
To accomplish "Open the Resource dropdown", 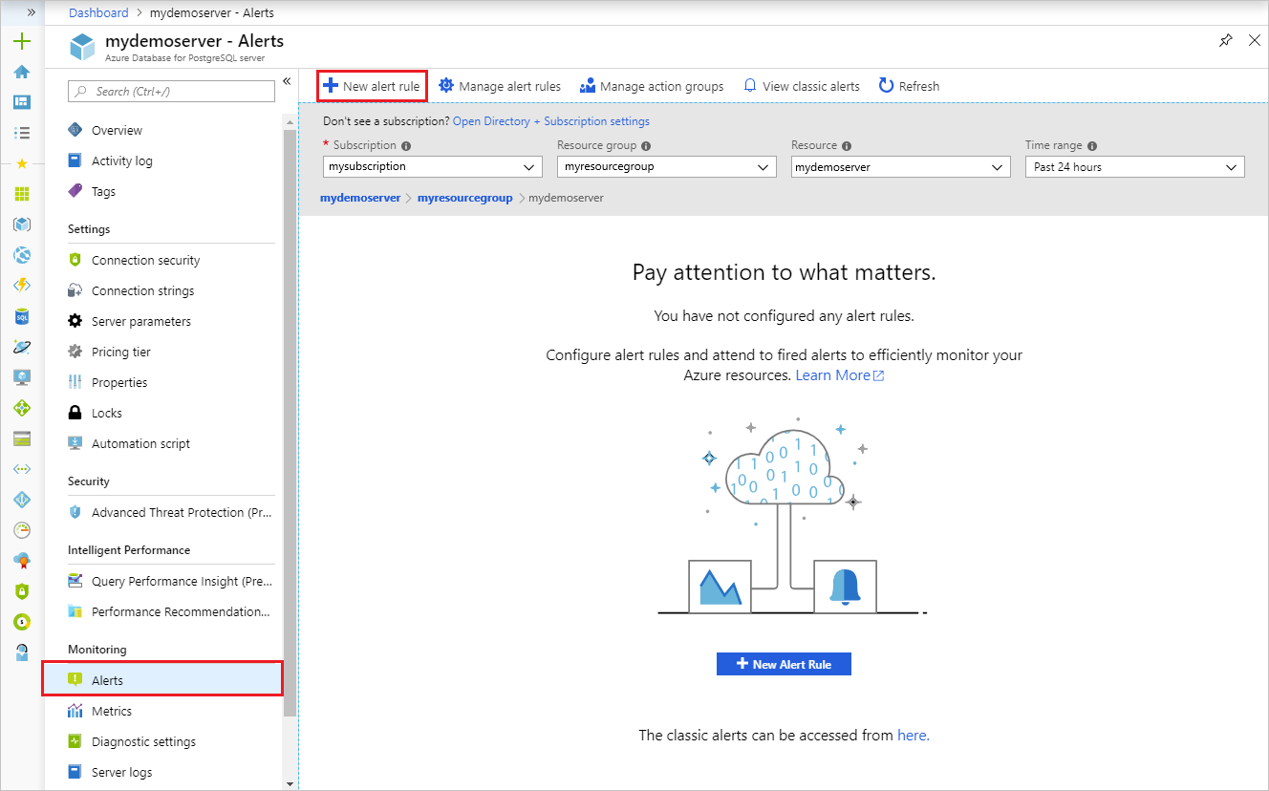I will (x=901, y=166).
